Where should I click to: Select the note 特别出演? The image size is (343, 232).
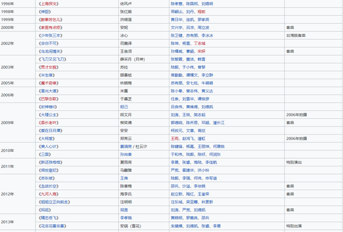click(294, 226)
